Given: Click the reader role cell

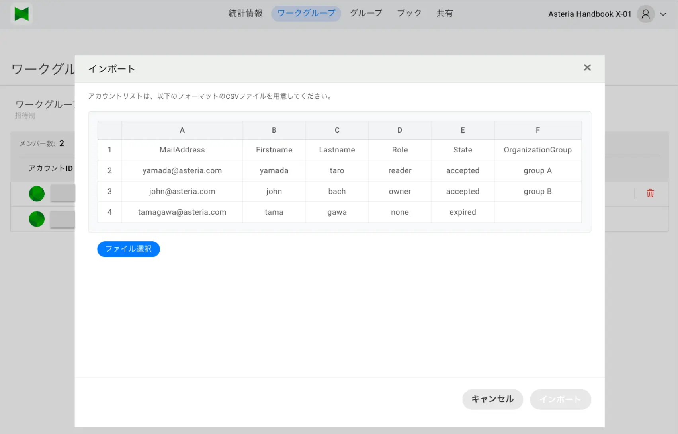Looking at the screenshot, I should click(400, 171).
